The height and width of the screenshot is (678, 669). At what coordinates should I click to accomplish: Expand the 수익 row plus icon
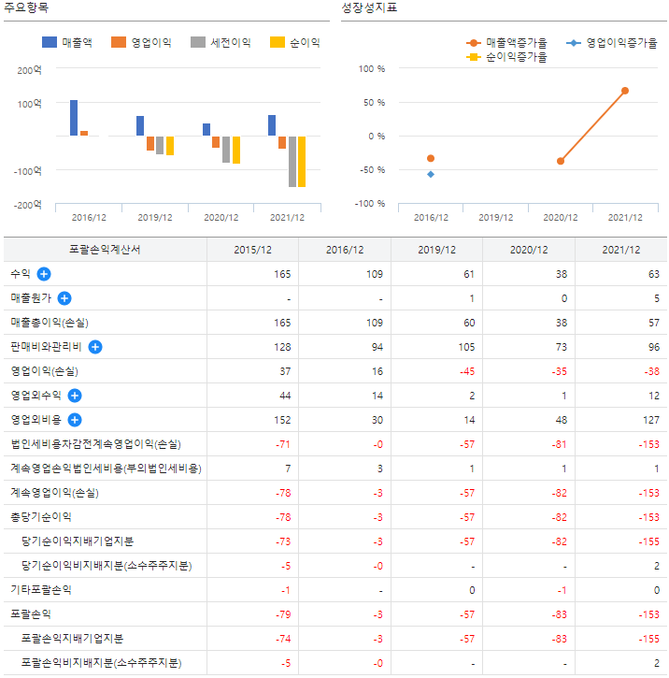point(44,274)
